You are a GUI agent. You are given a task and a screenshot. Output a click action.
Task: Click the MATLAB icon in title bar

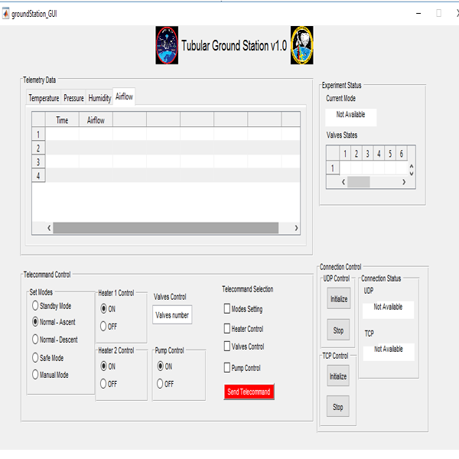click(x=6, y=14)
